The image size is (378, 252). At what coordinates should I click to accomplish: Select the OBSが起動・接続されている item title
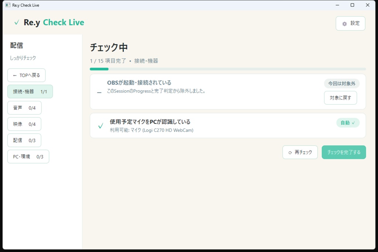(x=139, y=83)
